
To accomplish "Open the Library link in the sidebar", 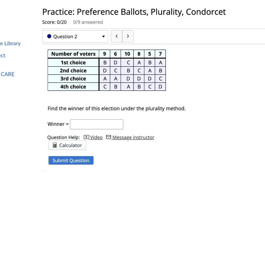I will [10, 44].
